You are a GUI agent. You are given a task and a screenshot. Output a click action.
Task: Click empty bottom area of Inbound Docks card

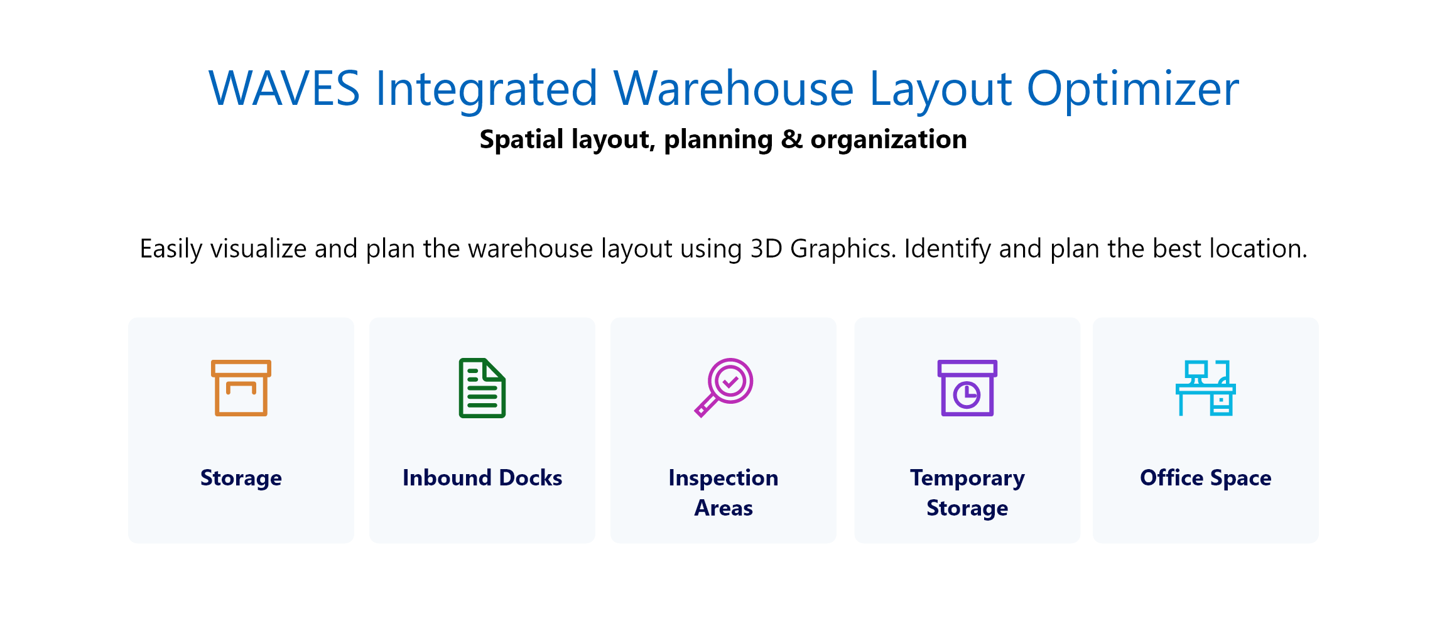tap(482, 524)
